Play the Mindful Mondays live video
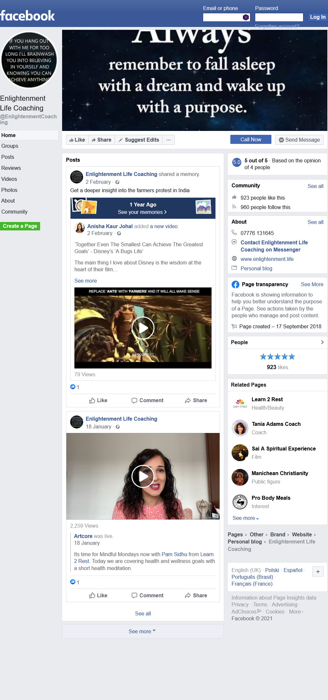 point(143,476)
